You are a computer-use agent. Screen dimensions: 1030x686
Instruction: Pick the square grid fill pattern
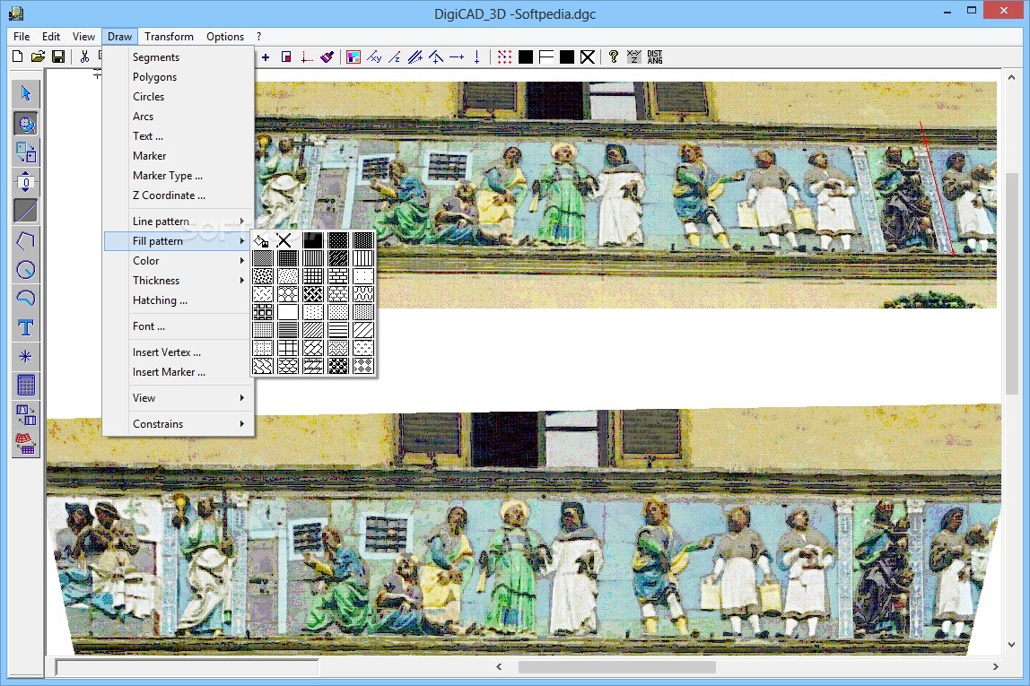(x=312, y=275)
